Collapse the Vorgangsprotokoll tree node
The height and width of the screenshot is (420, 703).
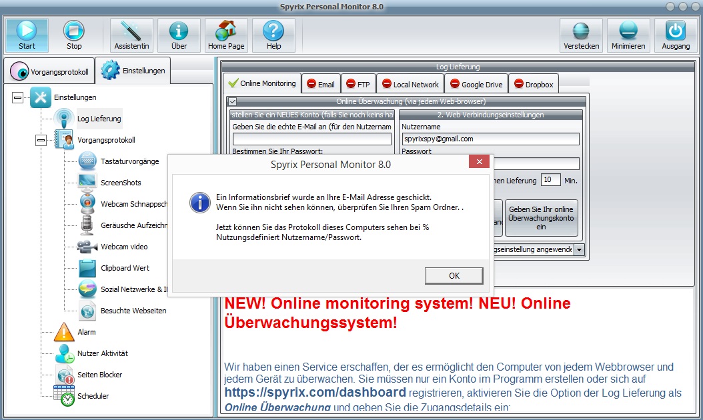[41, 140]
